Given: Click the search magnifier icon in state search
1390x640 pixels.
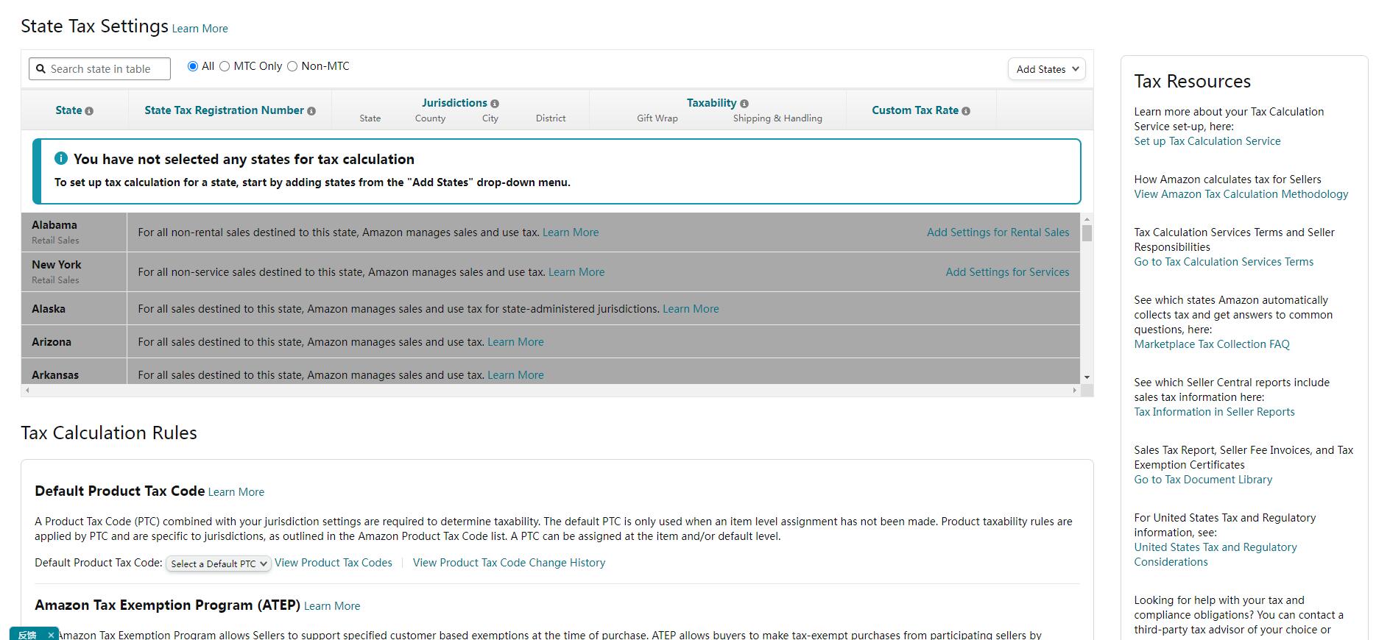Looking at the screenshot, I should pos(41,69).
